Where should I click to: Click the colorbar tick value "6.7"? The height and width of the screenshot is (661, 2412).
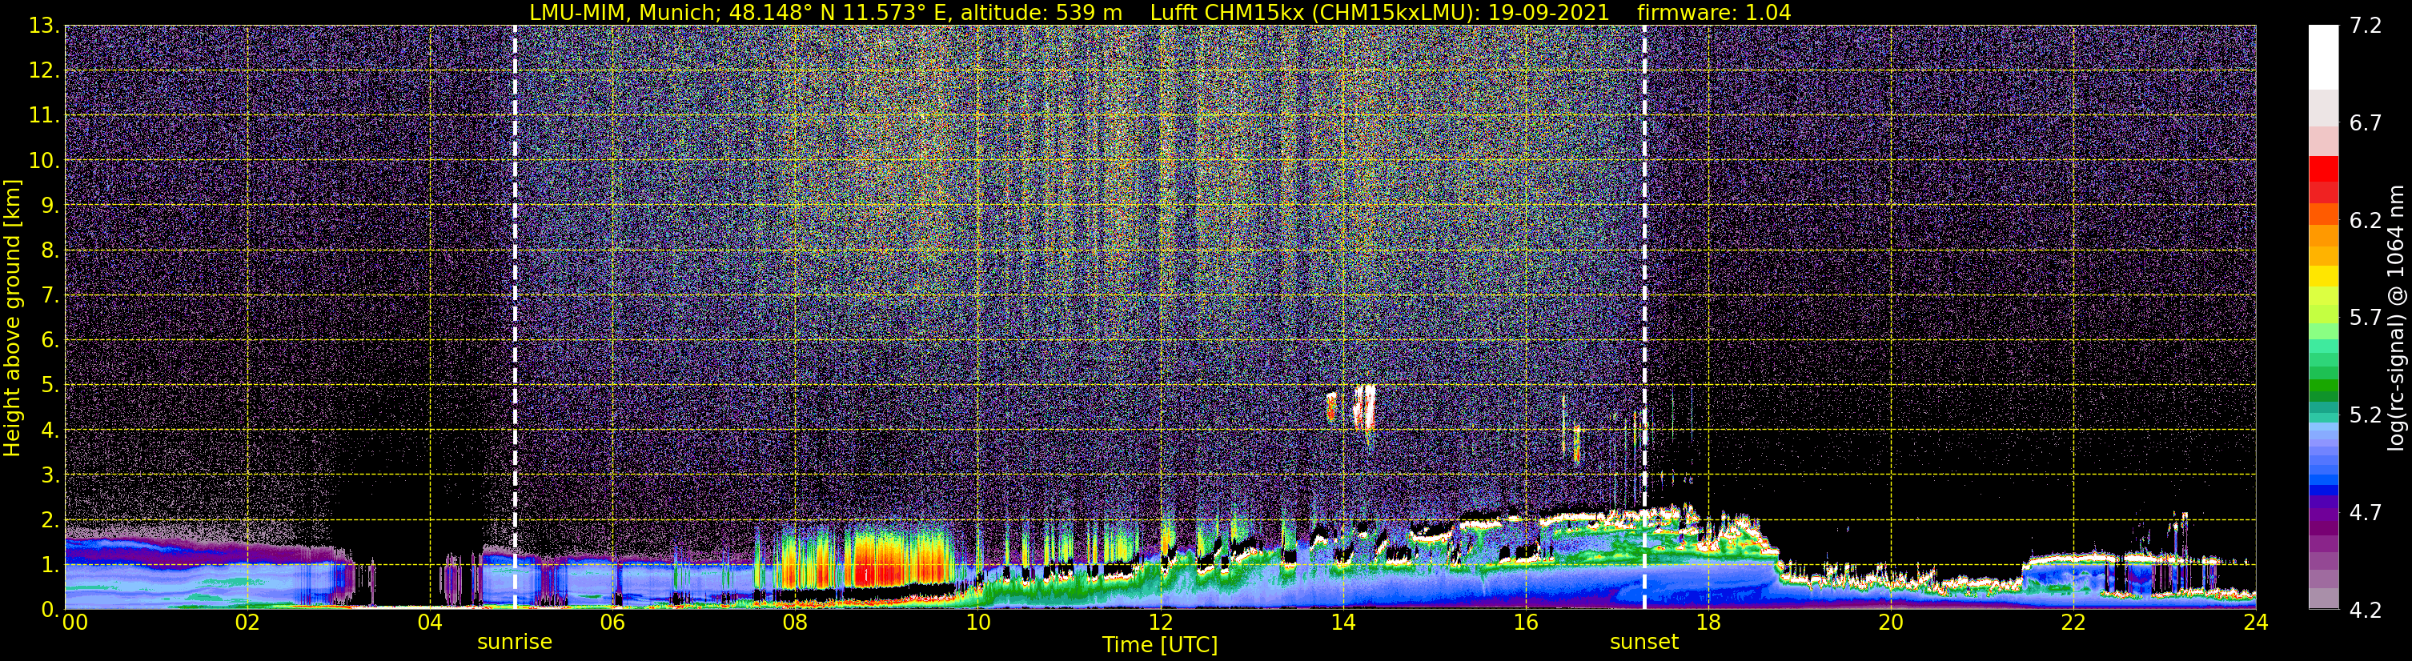pos(2366,123)
